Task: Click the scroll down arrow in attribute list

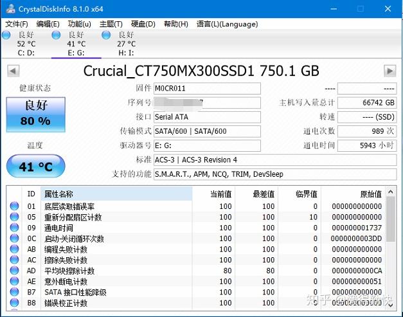Action: (x=391, y=305)
